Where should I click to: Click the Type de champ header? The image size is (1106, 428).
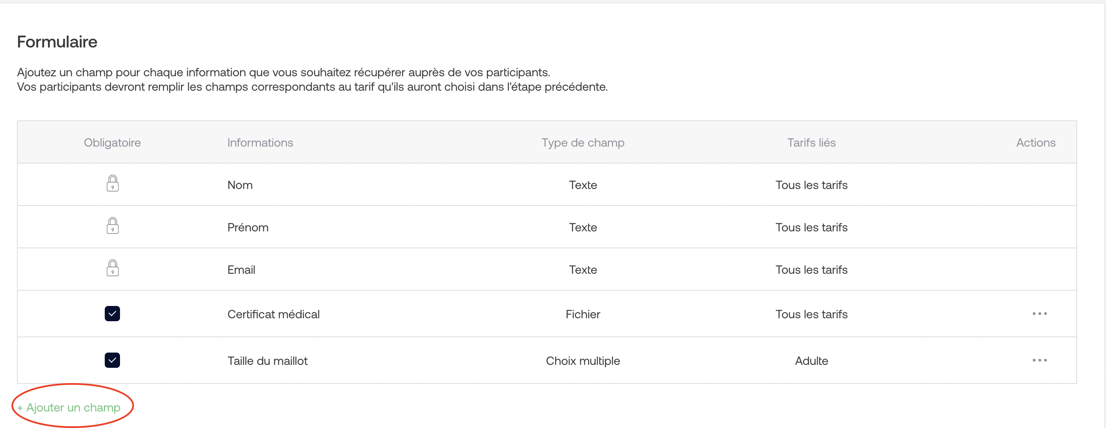[x=583, y=143]
